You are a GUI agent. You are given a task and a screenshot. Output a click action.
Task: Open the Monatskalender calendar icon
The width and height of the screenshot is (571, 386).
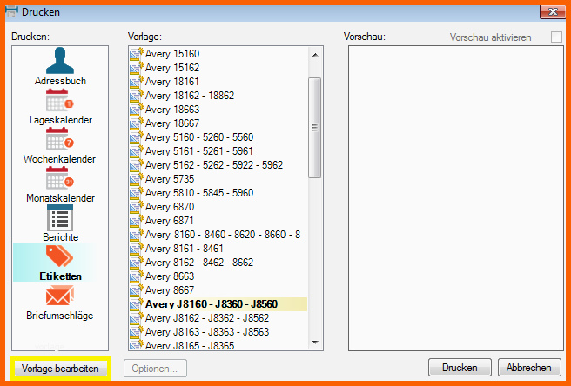click(x=60, y=178)
